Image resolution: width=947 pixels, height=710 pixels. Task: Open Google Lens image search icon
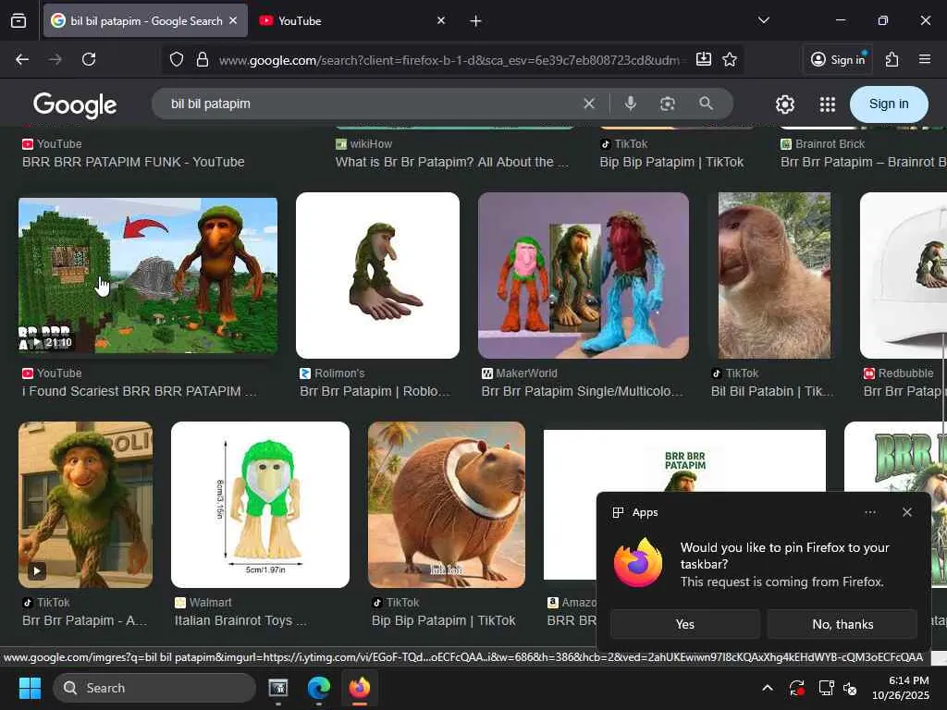click(x=668, y=104)
